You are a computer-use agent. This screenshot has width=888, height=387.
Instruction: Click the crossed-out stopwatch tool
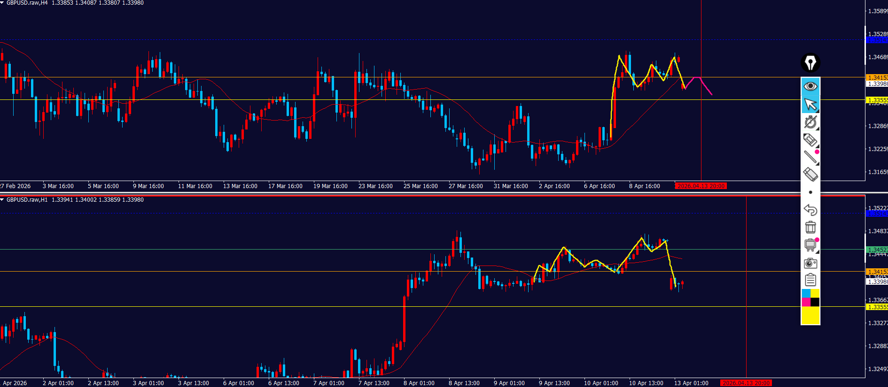coord(810,122)
